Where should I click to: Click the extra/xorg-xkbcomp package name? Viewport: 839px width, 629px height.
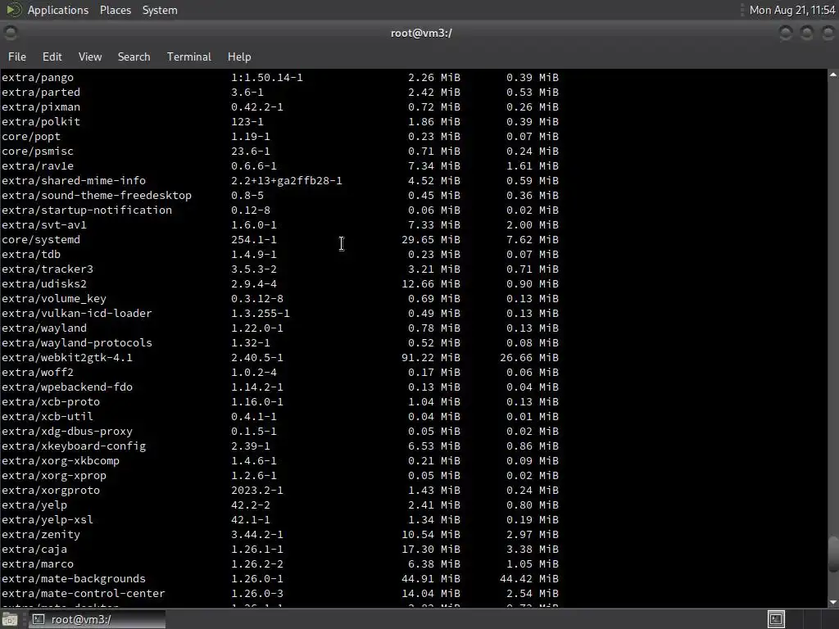[x=61, y=461]
